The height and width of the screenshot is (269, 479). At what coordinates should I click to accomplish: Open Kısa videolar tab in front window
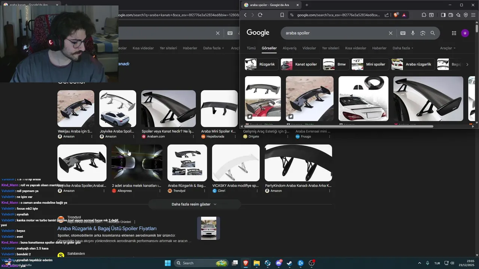(x=356, y=48)
